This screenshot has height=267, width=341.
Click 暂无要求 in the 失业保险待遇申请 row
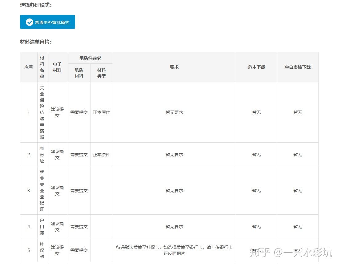coord(174,112)
